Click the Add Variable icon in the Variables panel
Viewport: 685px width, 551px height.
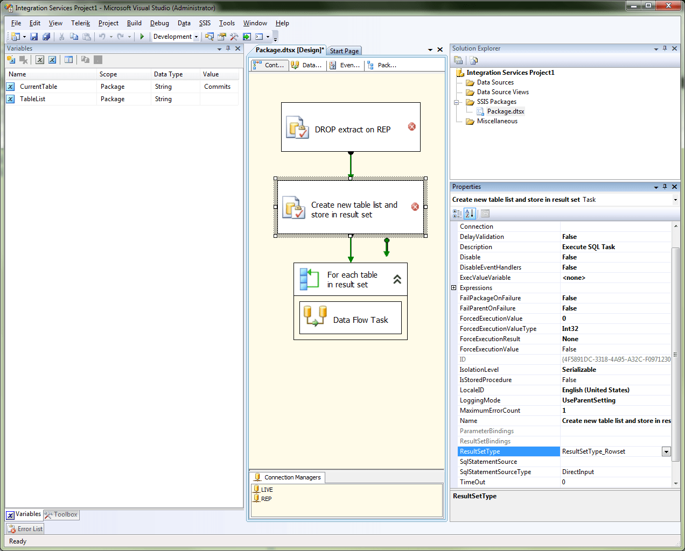(x=11, y=60)
